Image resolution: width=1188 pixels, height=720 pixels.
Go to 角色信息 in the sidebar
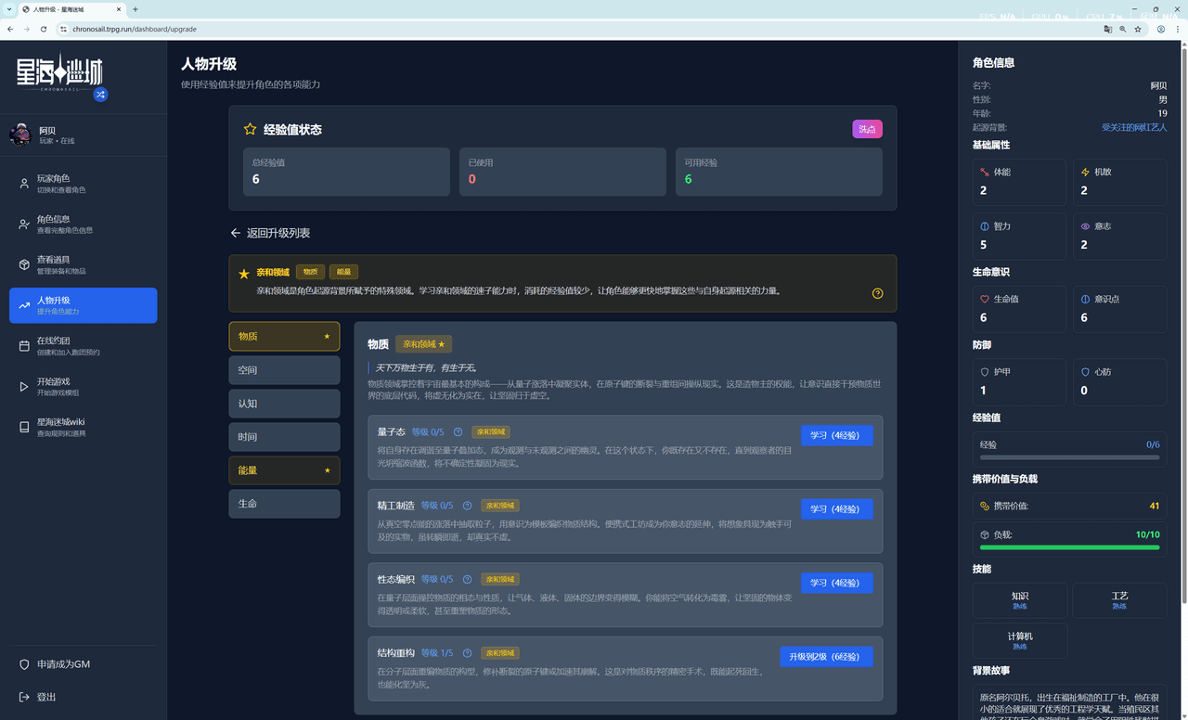click(84, 225)
